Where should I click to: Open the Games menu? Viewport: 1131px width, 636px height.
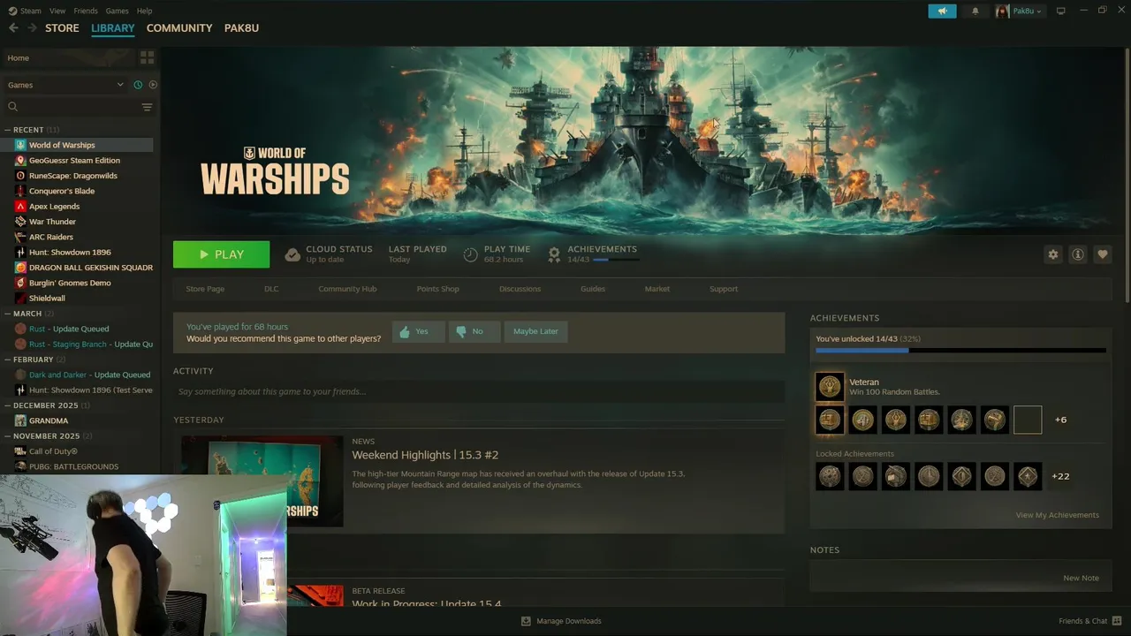(x=117, y=11)
